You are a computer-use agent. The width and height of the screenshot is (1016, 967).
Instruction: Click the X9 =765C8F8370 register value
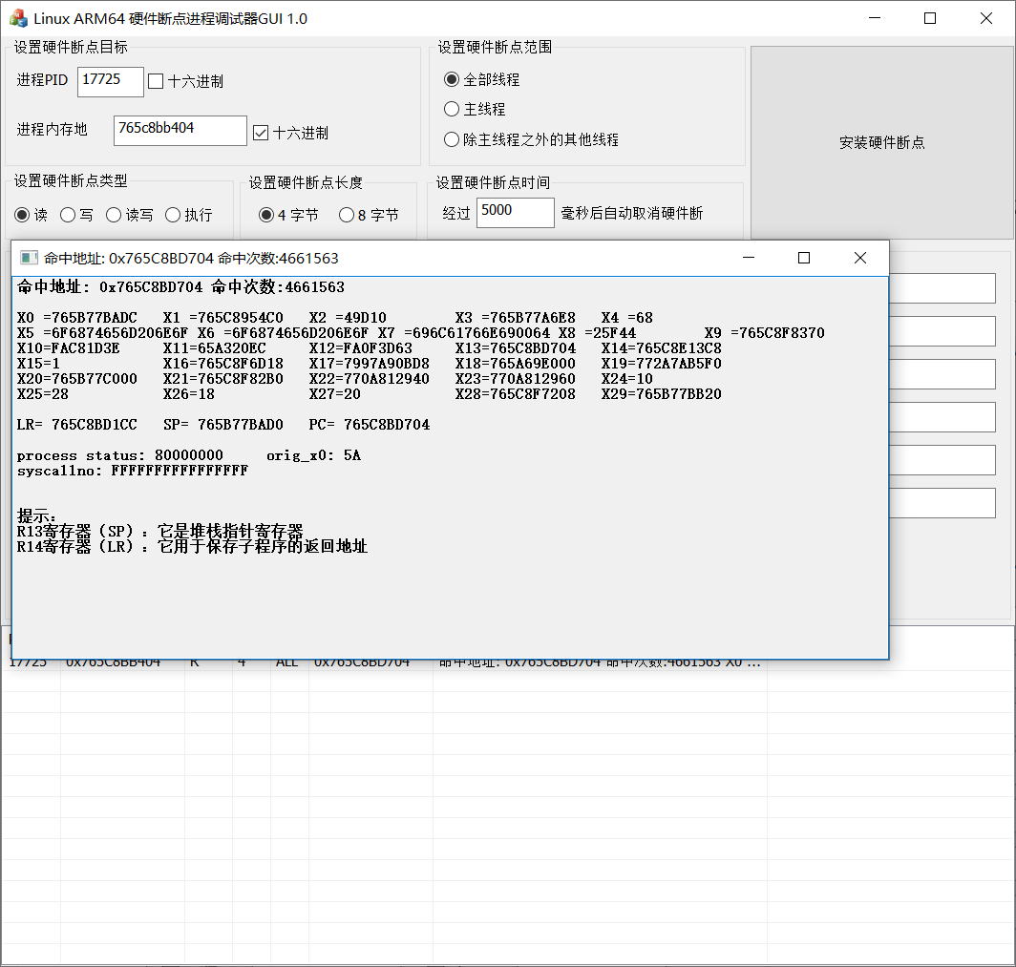(765, 333)
